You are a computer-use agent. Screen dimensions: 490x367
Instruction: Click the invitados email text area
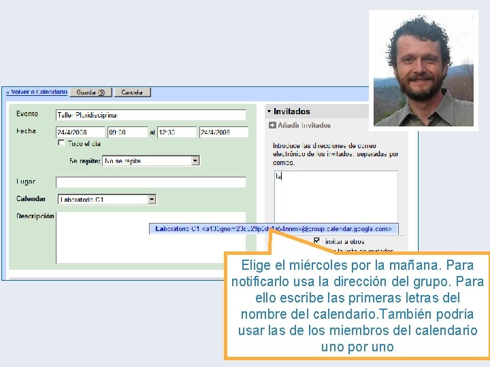tap(336, 196)
